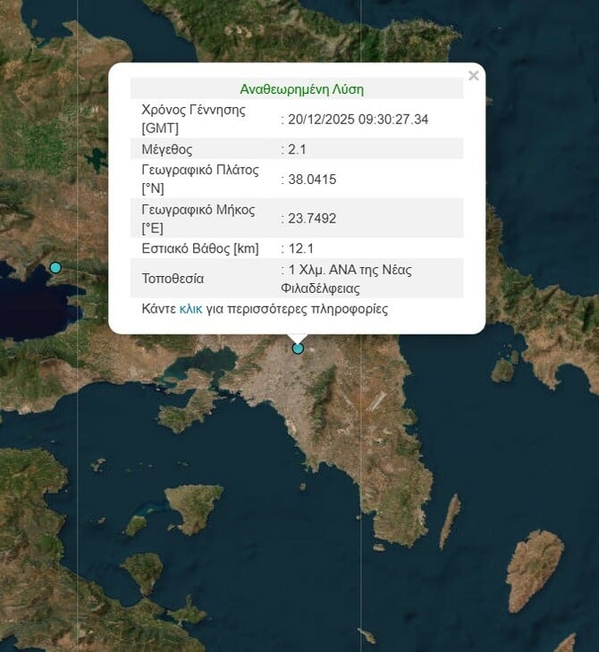Viewport: 599px width, 652px height.
Task: Click the magnitude value '2.1'
Action: coord(297,149)
